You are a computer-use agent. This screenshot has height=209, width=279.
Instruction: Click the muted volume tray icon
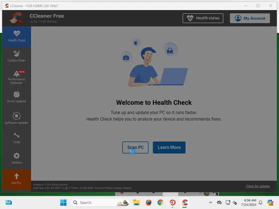(x=235, y=202)
